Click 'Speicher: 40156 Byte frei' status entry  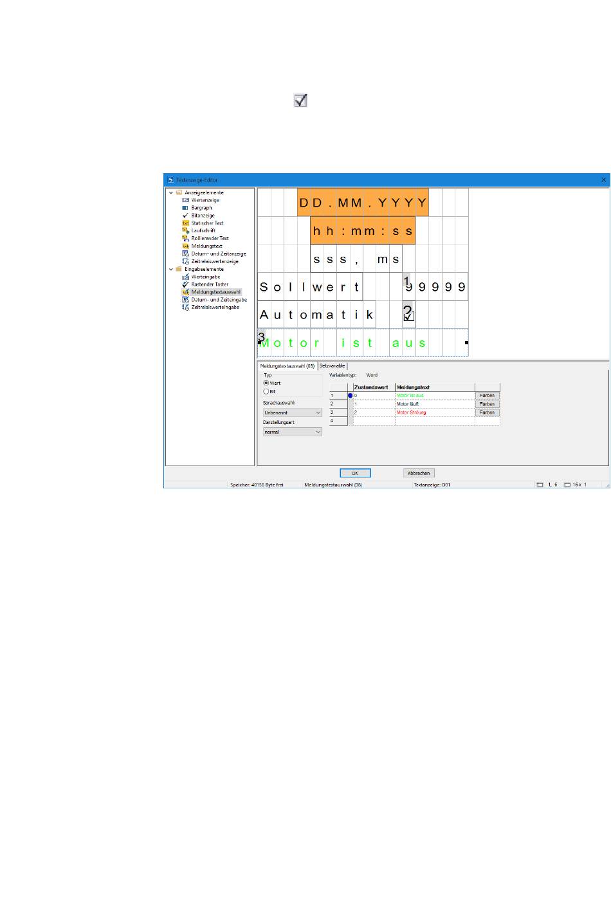[x=257, y=485]
